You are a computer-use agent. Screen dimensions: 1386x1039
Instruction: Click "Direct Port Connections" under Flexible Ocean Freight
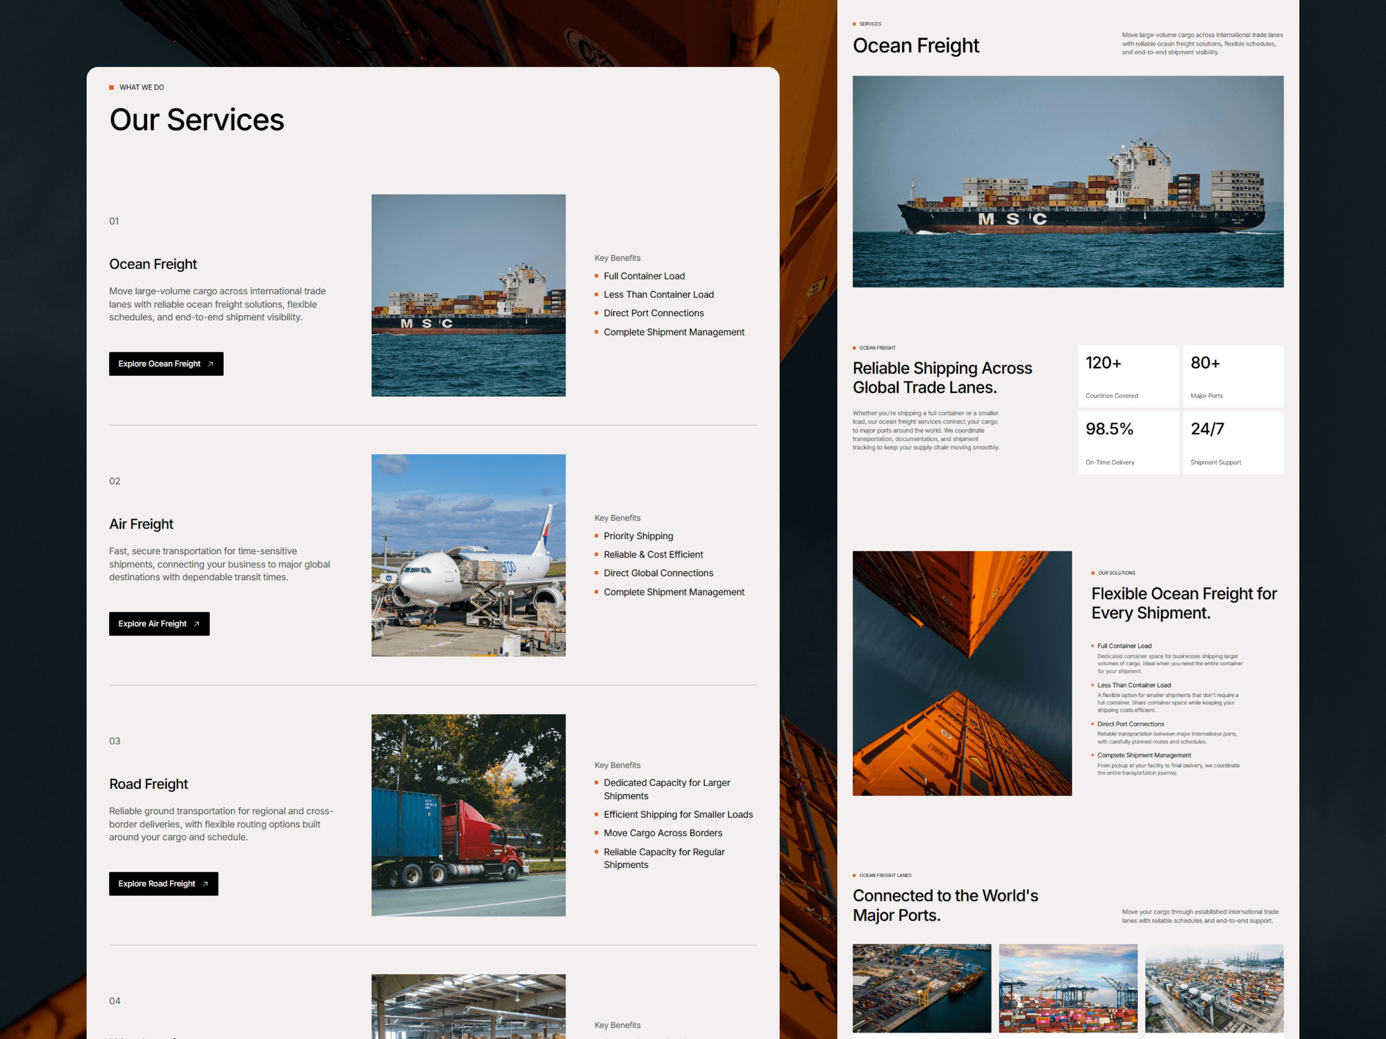[x=1131, y=724]
